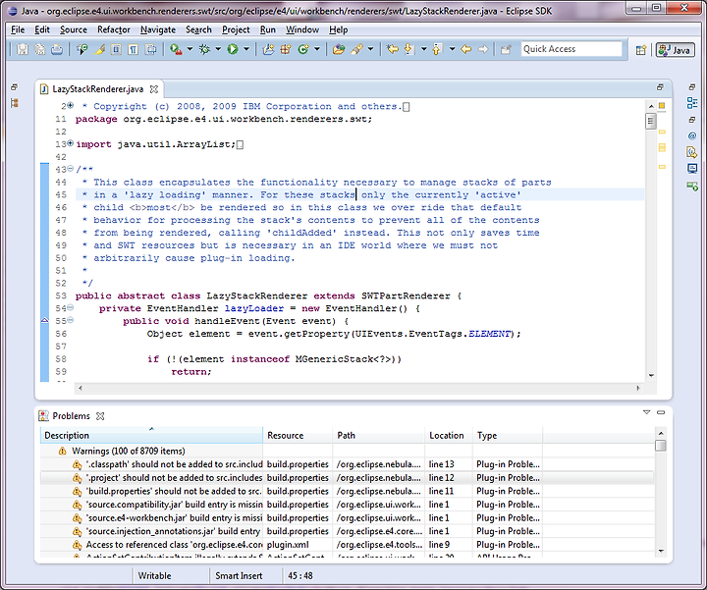Image resolution: width=707 pixels, height=590 pixels.
Task: Click top yellow warning marker in overview ruler
Action: pos(662,132)
